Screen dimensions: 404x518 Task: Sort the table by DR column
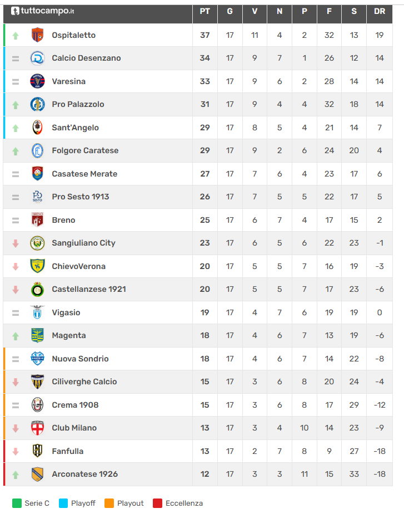(x=380, y=11)
